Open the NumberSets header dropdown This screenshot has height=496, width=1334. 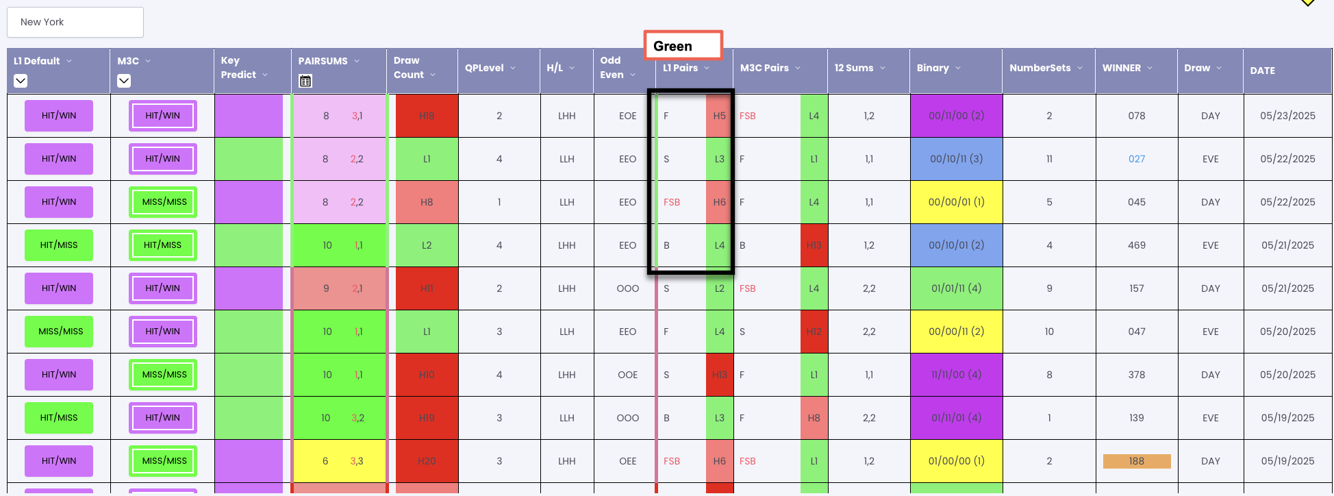(1080, 68)
